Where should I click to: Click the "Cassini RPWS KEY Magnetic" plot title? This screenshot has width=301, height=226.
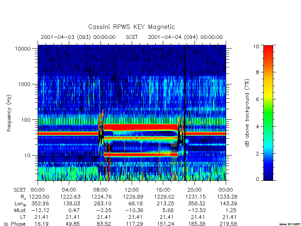tap(131, 27)
